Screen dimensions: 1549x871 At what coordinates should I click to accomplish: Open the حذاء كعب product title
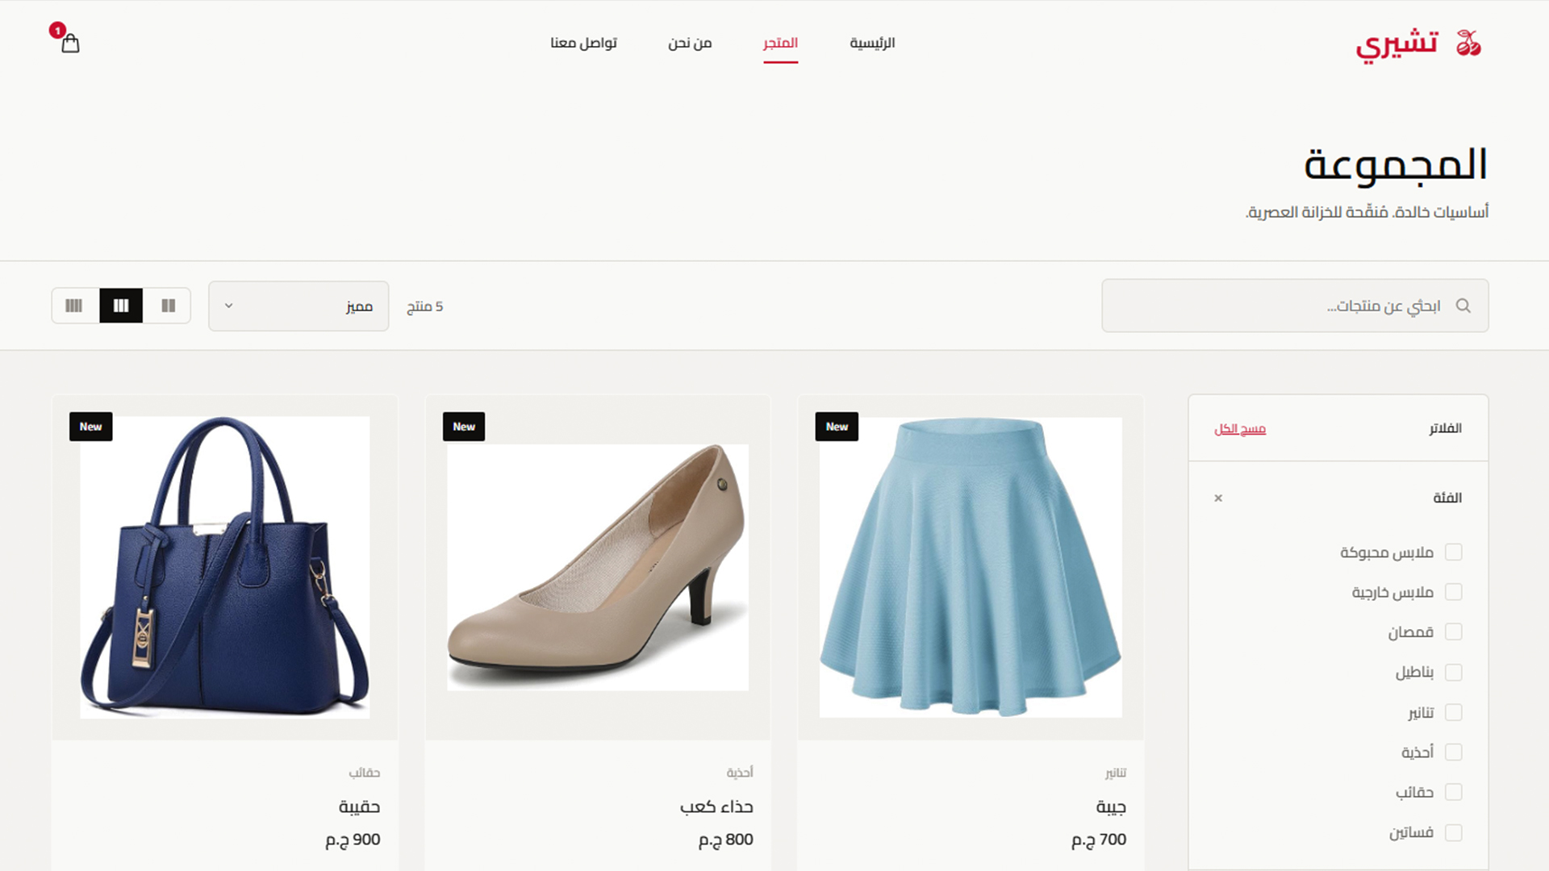(x=716, y=806)
